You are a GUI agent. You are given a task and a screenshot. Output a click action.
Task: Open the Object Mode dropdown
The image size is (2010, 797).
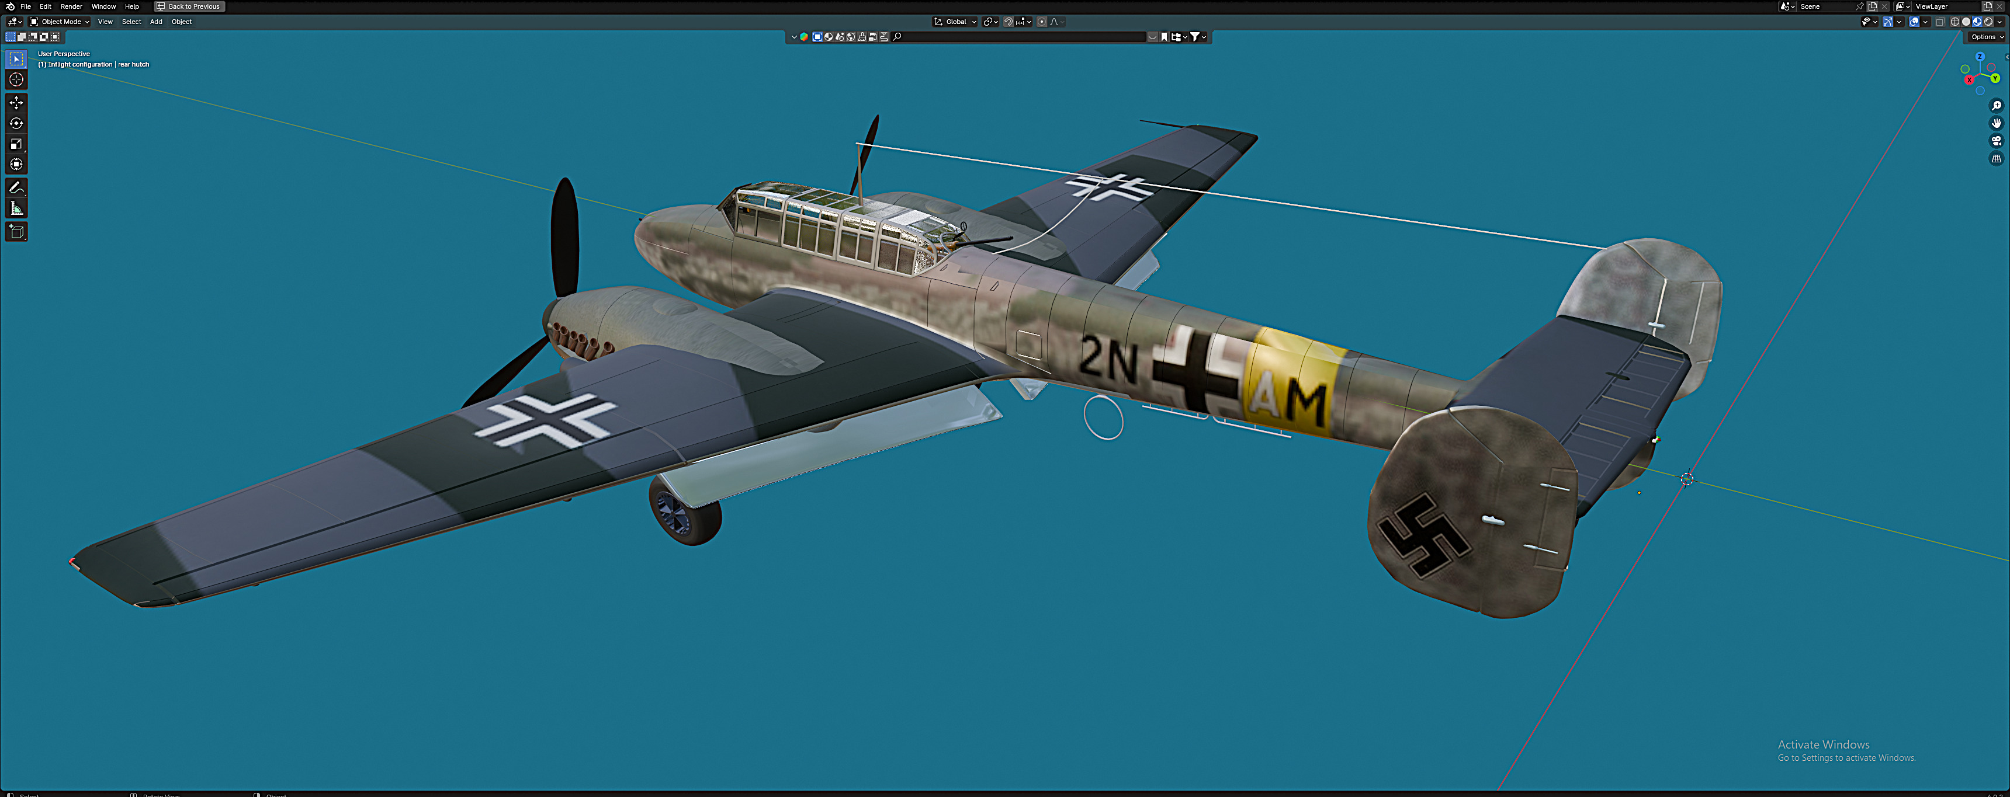tap(59, 22)
